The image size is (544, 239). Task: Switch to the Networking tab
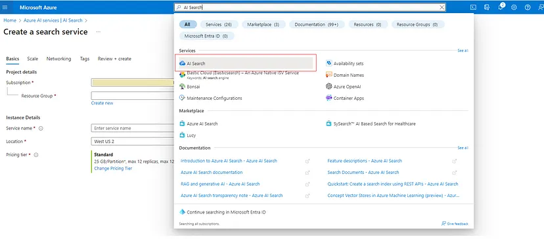coord(58,59)
